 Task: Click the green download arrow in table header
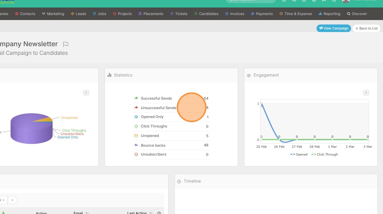[3, 213]
